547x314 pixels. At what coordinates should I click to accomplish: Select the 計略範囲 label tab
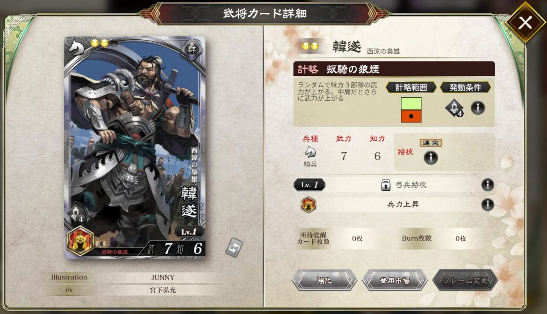click(411, 87)
